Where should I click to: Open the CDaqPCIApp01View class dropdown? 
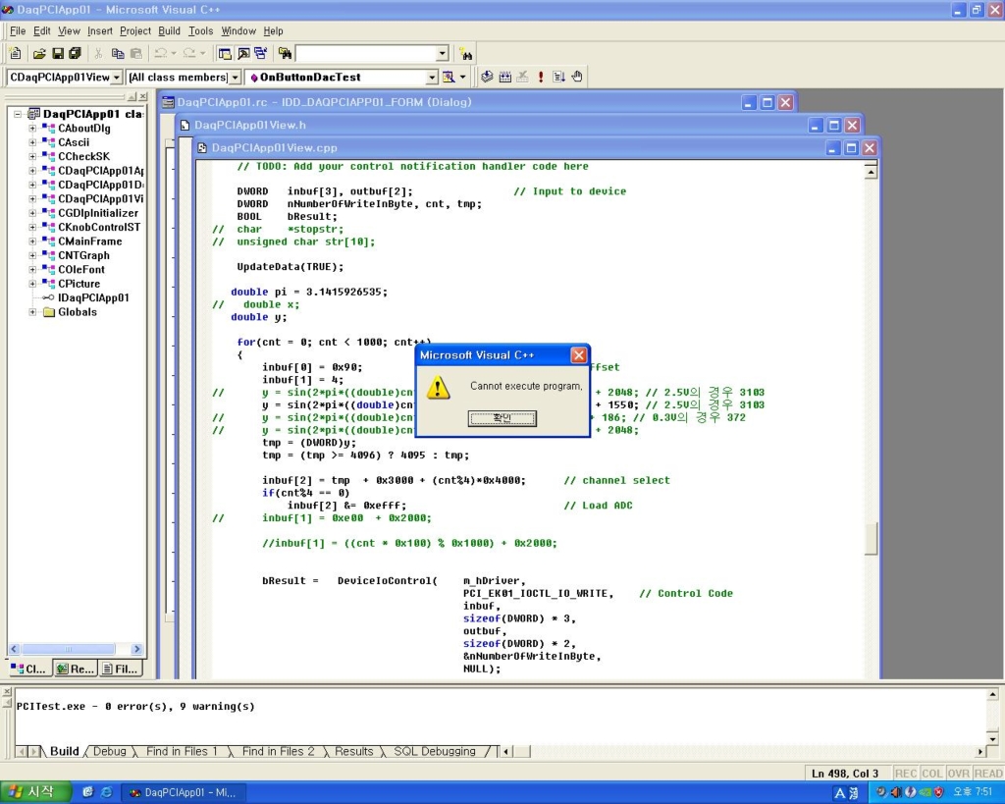coord(116,77)
